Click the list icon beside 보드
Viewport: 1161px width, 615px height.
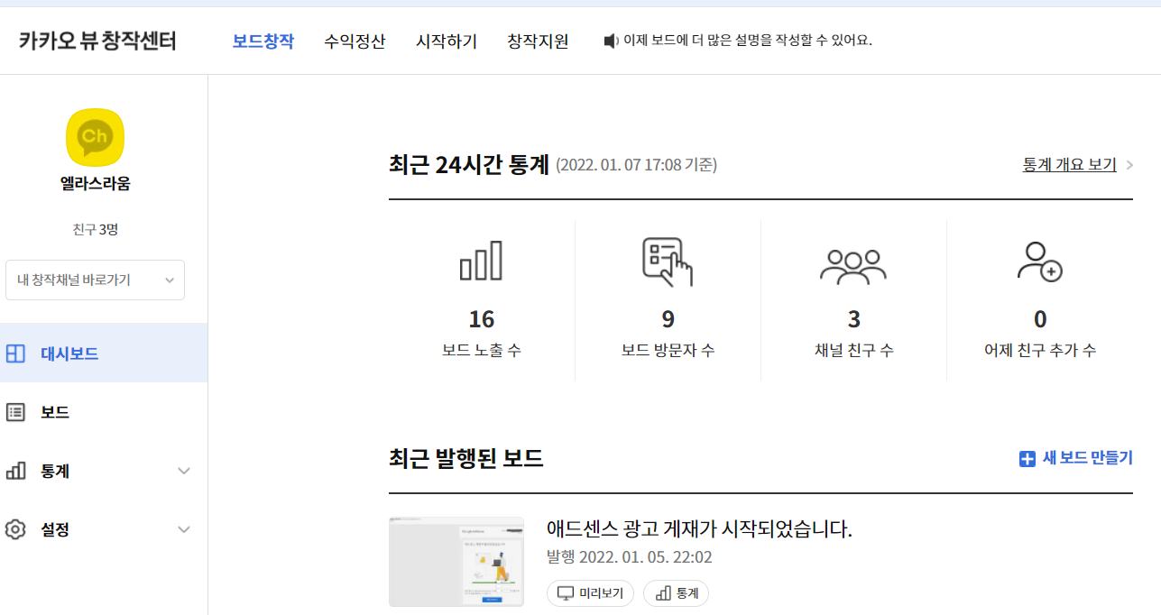pos(15,412)
